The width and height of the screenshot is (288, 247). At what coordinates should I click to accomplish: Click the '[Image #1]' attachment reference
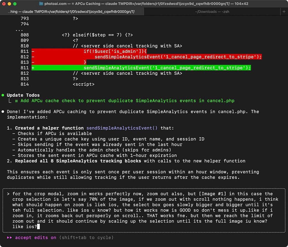(x=212, y=194)
